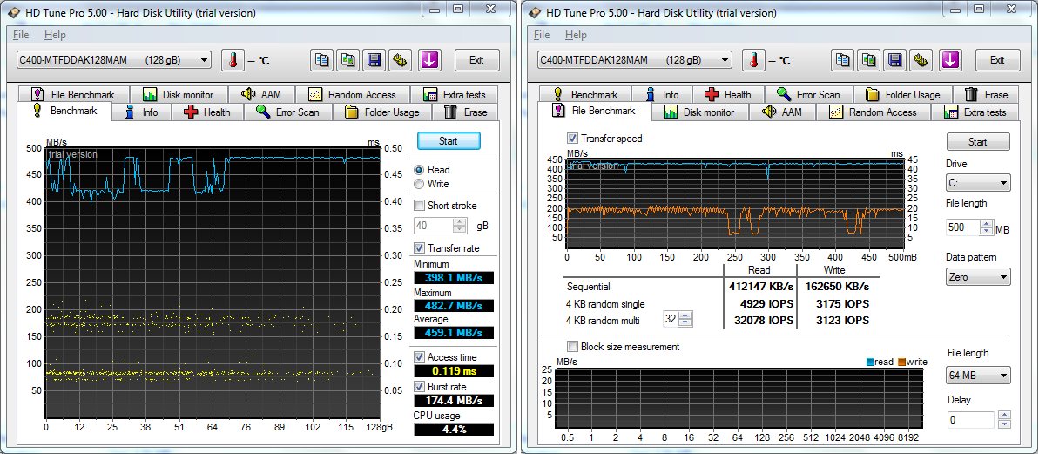
Task: Click the Delay input field
Action: (969, 420)
